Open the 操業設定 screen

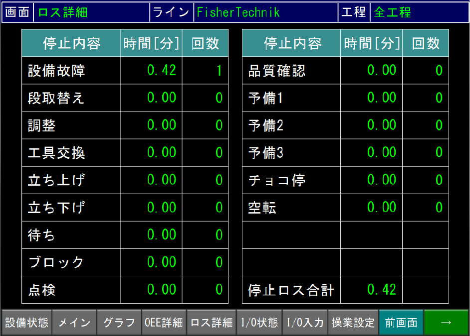click(353, 322)
